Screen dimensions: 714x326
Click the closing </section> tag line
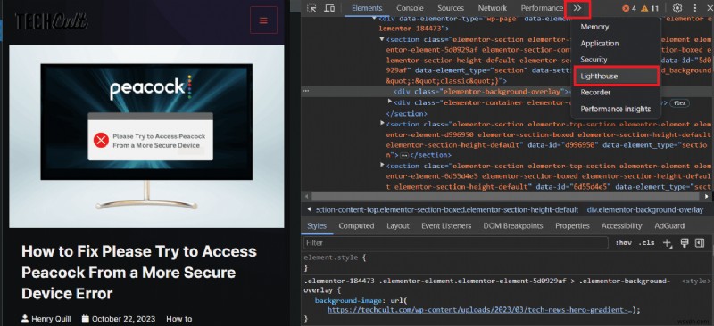[x=407, y=113]
